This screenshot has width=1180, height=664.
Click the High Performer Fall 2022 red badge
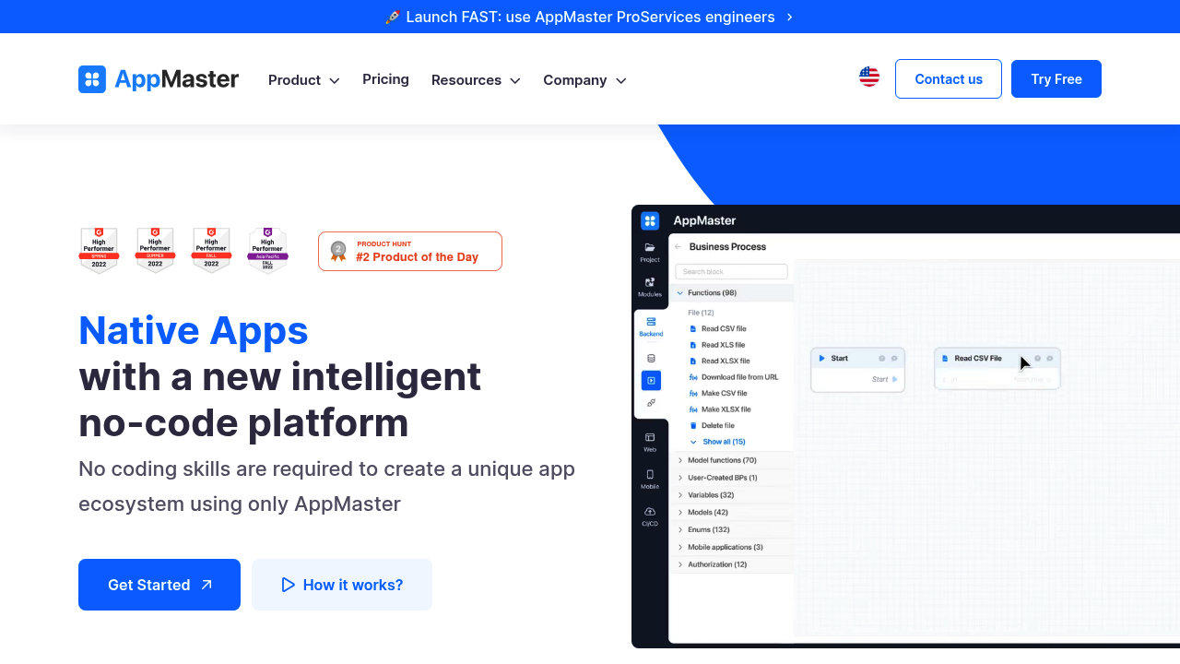click(x=211, y=251)
